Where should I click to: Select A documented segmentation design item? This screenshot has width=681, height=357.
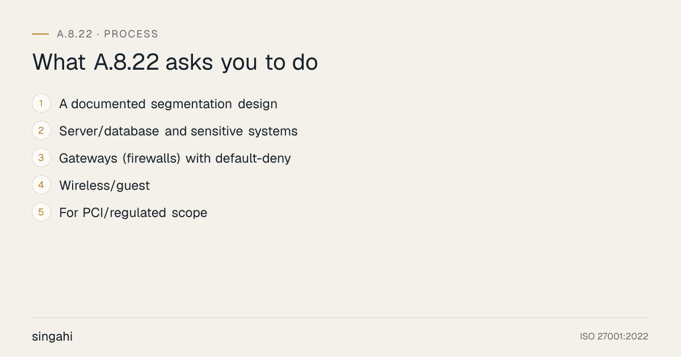pyautogui.click(x=168, y=104)
